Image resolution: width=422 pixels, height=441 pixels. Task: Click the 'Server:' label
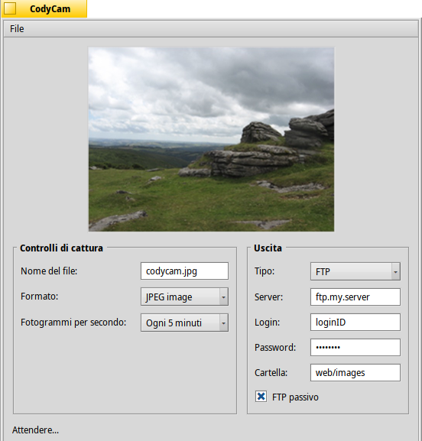click(x=268, y=297)
